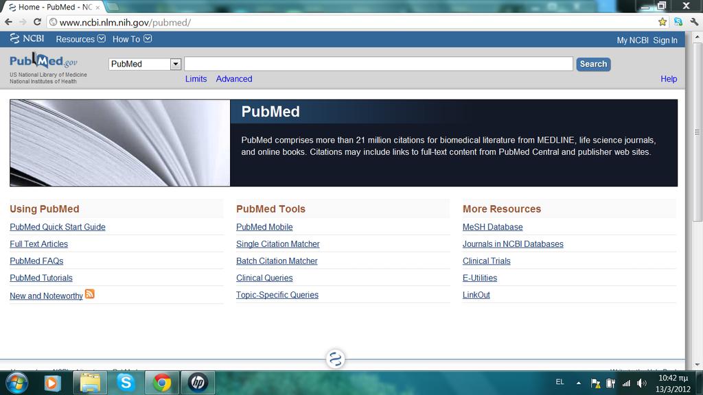703x395 pixels.
Task: Open the Limits link
Action: pyautogui.click(x=196, y=79)
